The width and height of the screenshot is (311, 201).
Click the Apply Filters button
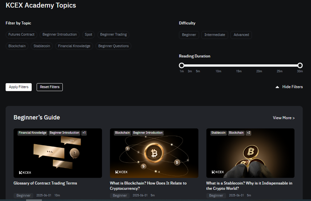[19, 87]
